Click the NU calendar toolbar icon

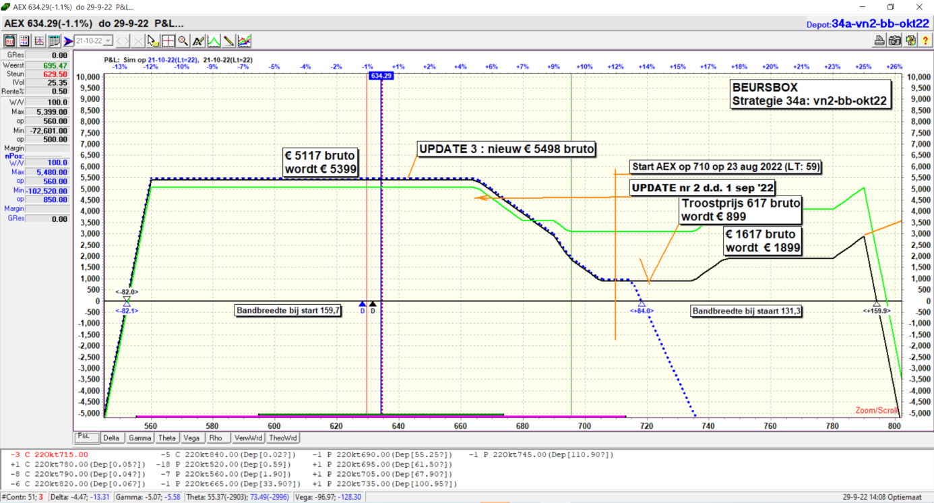[x=10, y=40]
